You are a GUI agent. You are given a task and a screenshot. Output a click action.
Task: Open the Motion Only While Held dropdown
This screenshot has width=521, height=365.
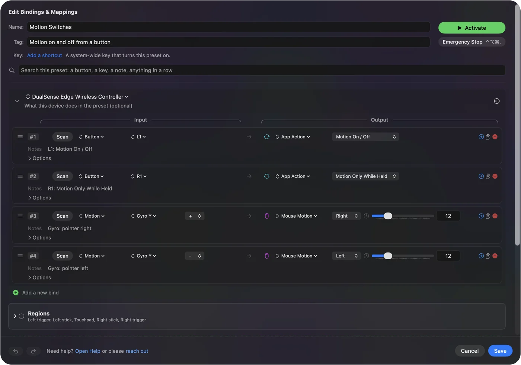click(365, 176)
